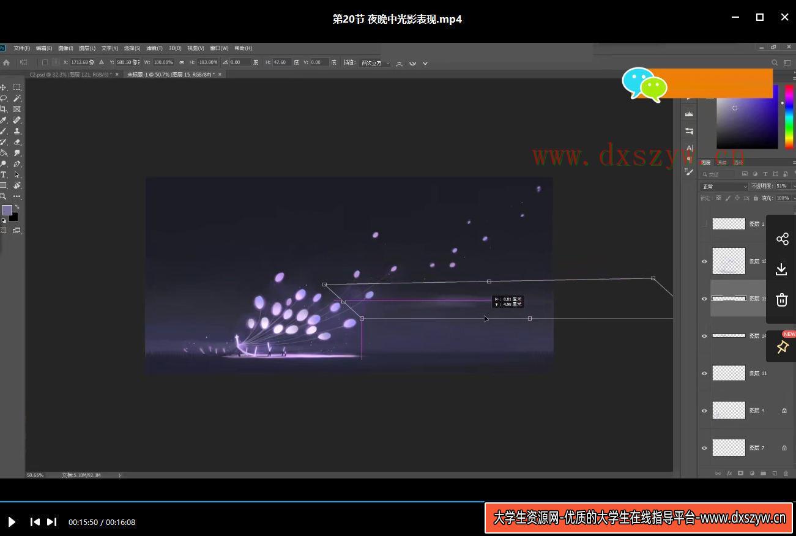
Task: Toggle Quick Mask mode
Action: coord(4,231)
